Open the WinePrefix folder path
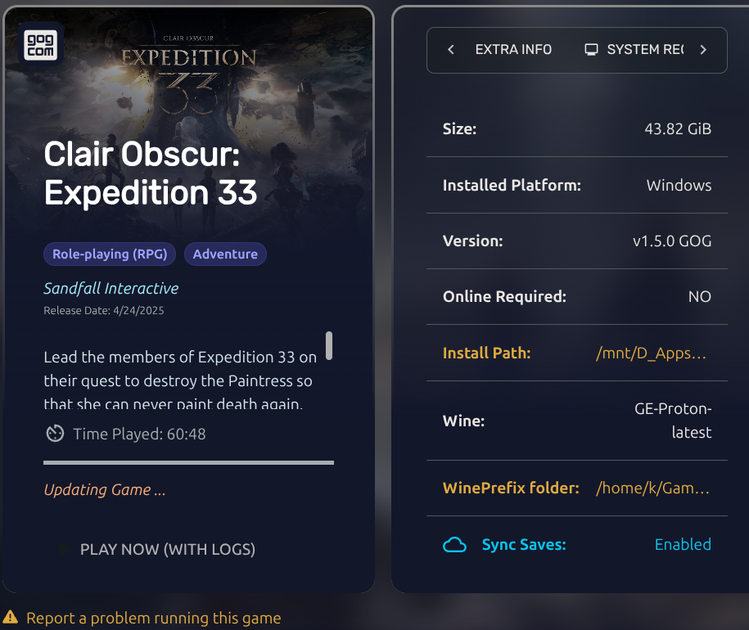The height and width of the screenshot is (630, 749). coord(652,488)
